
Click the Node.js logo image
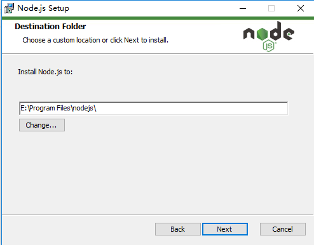click(x=269, y=36)
